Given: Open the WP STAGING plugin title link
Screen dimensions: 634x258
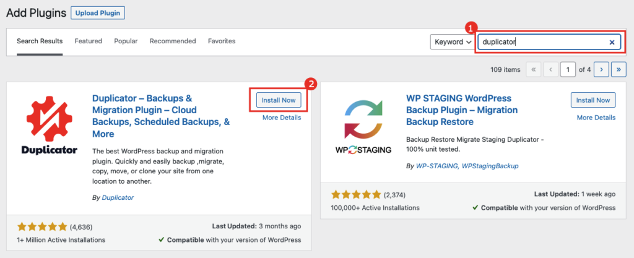Looking at the screenshot, I should coord(462,110).
